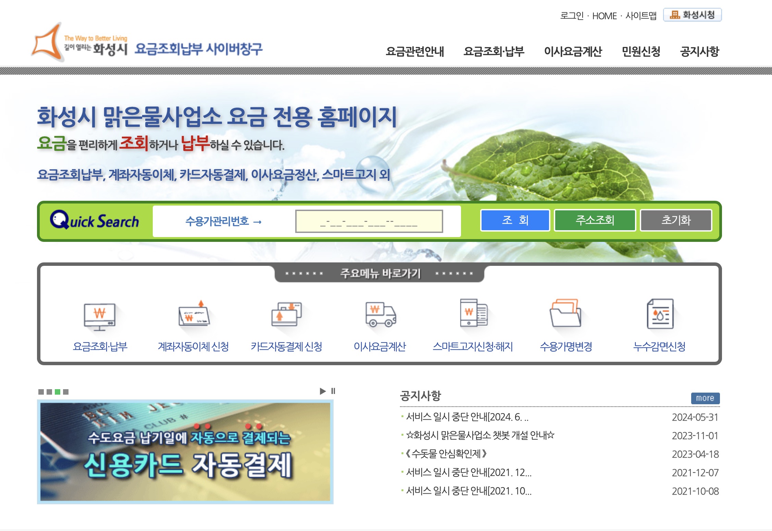The width and height of the screenshot is (772, 531).
Task: Pause the banner slideshow
Action: [x=333, y=391]
